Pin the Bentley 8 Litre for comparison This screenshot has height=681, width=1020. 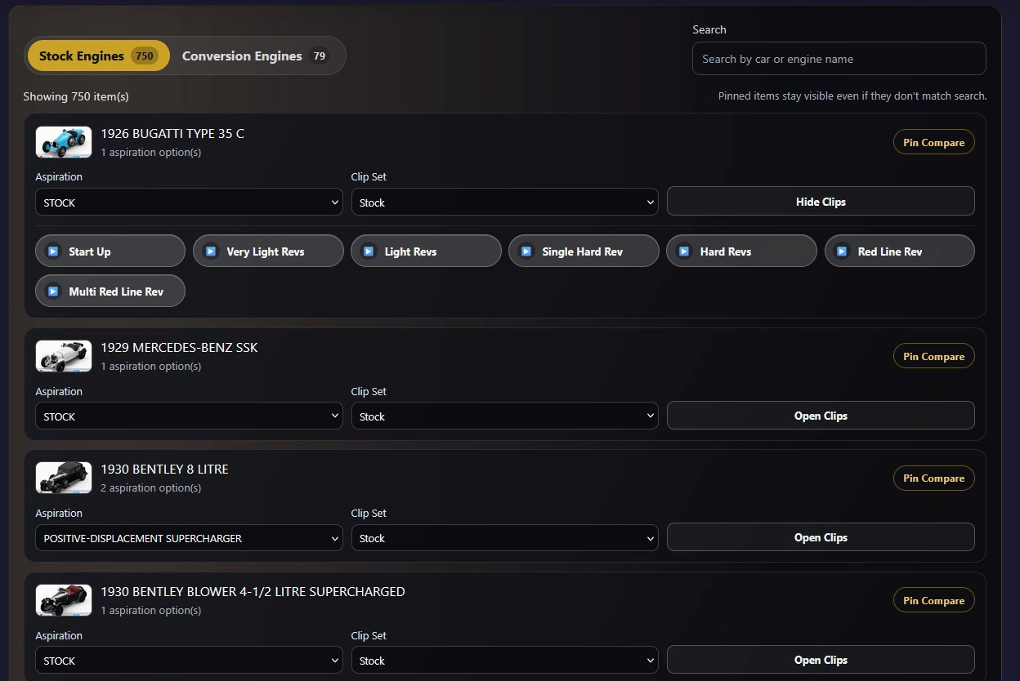click(x=933, y=478)
